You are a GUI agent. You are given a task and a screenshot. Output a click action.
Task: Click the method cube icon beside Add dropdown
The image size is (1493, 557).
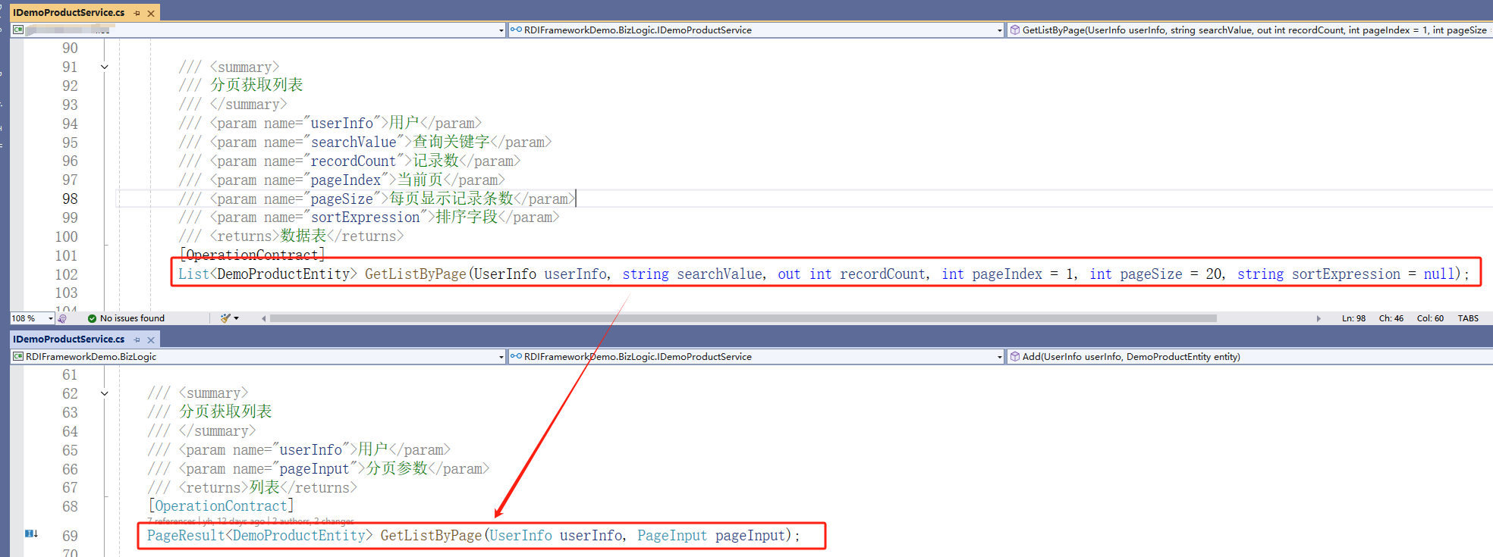[1014, 356]
